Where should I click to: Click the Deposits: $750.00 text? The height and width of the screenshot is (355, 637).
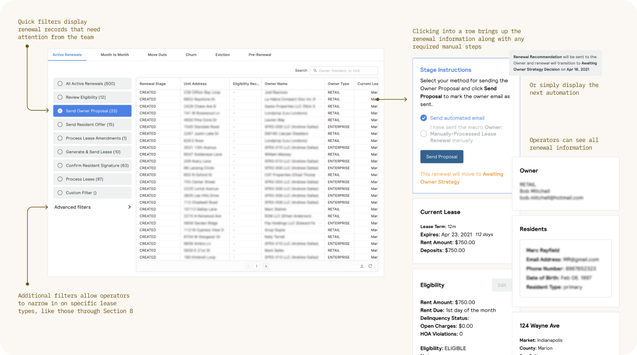[x=443, y=250]
